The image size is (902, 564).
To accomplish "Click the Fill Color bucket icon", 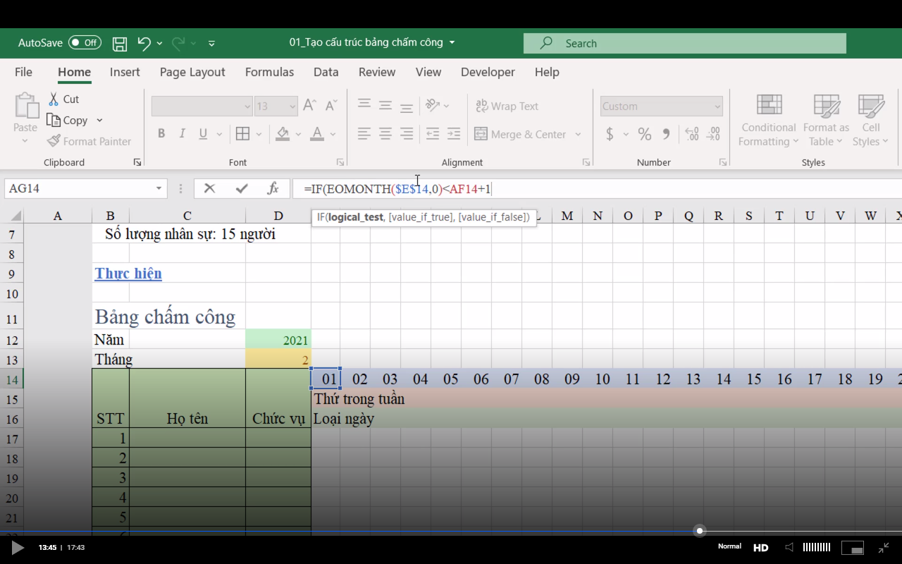I will click(283, 134).
